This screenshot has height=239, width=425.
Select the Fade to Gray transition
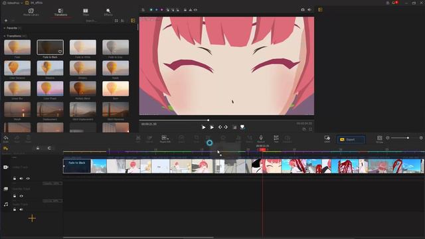116,47
